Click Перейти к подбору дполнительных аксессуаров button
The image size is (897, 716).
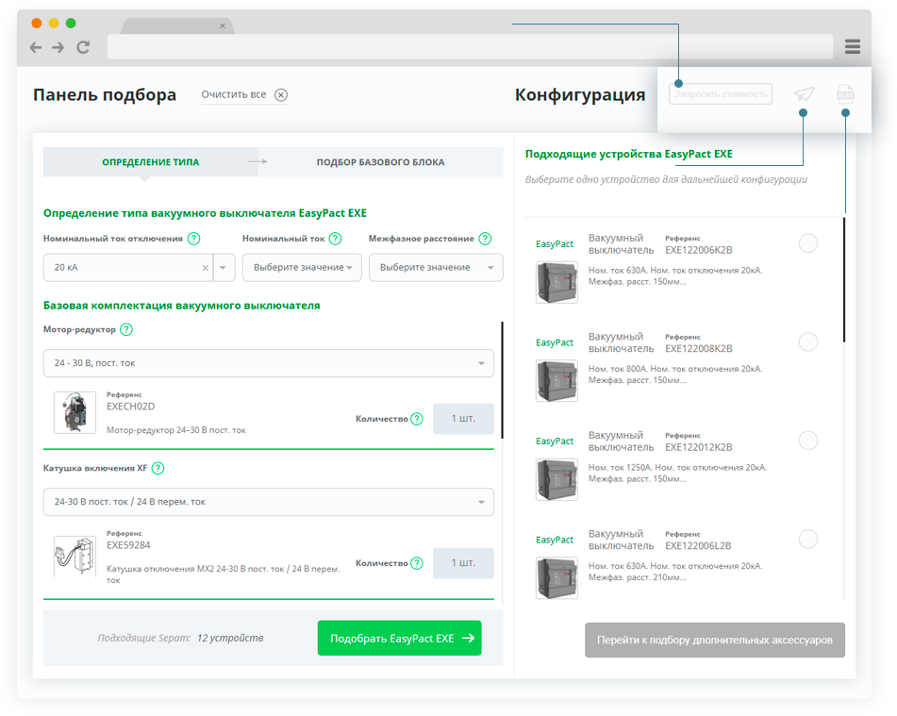click(715, 640)
